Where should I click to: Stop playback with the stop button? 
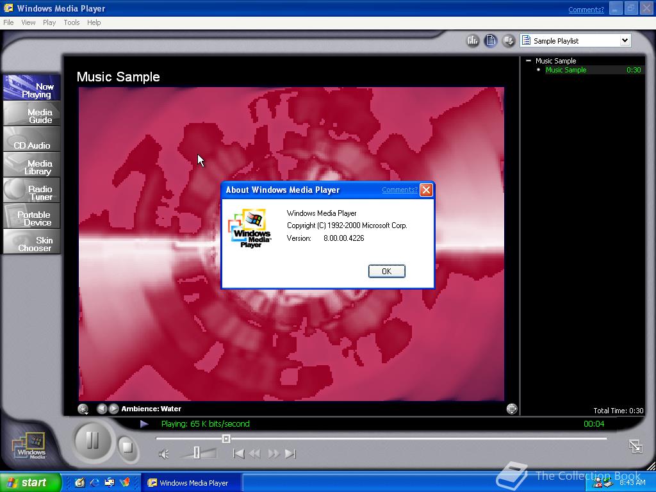pos(127,448)
